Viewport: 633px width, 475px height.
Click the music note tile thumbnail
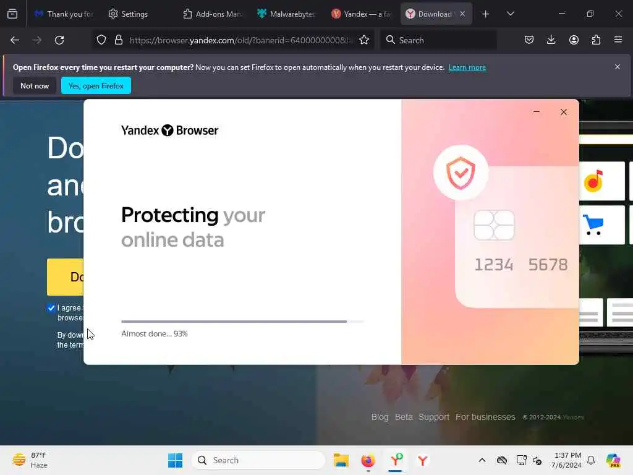[601, 181]
